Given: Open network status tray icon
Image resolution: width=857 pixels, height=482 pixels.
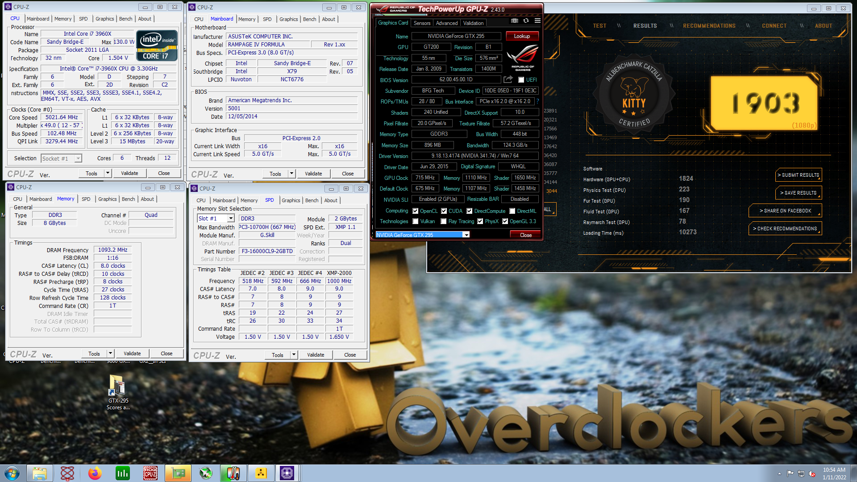Looking at the screenshot, I should pyautogui.click(x=801, y=474).
